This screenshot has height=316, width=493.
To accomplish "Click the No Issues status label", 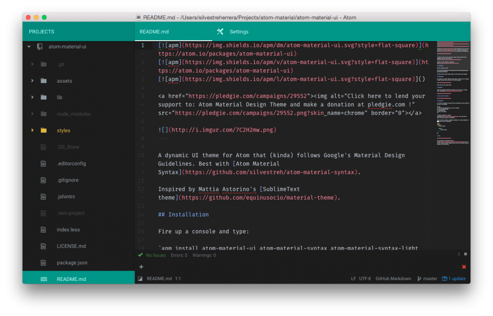I will click(156, 255).
